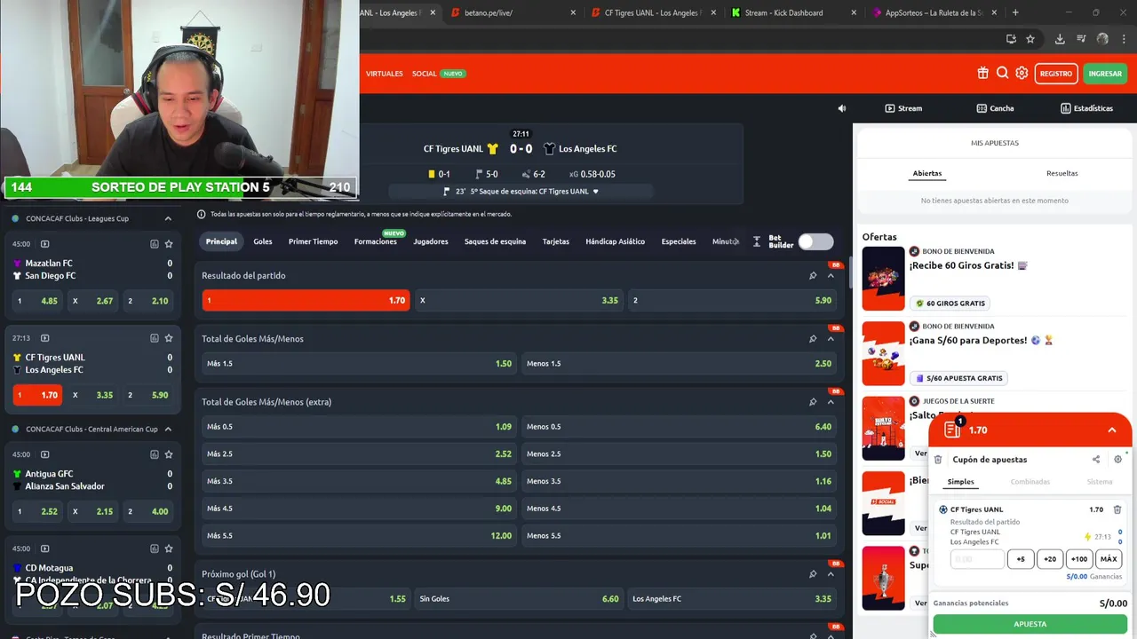Switch coupon to Combinadas tab
1137x639 pixels.
1030,482
